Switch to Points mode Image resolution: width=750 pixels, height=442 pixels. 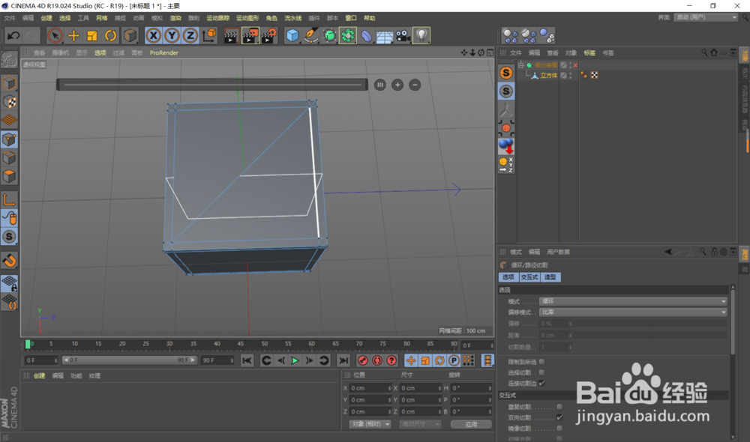coord(9,139)
